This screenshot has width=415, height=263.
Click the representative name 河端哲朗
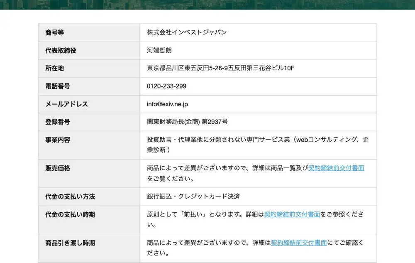[159, 50]
